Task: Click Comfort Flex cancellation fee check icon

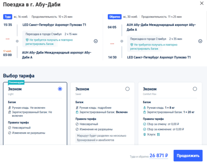Action: click(145, 124)
